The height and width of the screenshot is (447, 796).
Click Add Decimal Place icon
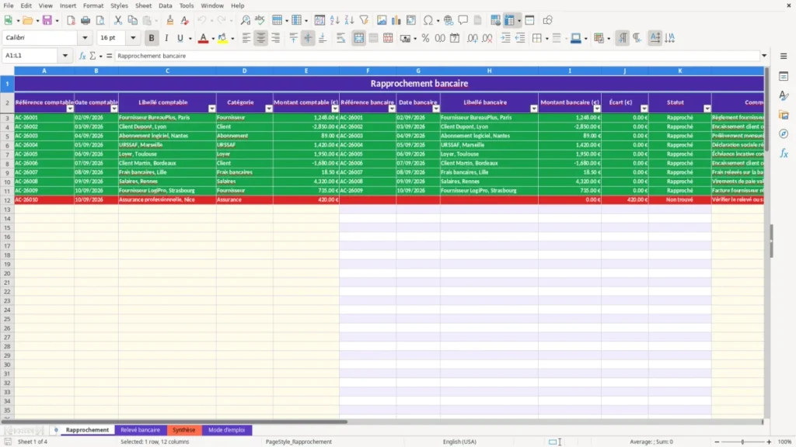[472, 38]
